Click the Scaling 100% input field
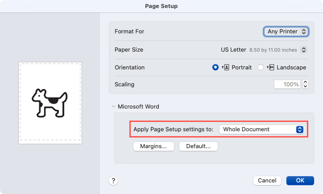 click(x=287, y=84)
